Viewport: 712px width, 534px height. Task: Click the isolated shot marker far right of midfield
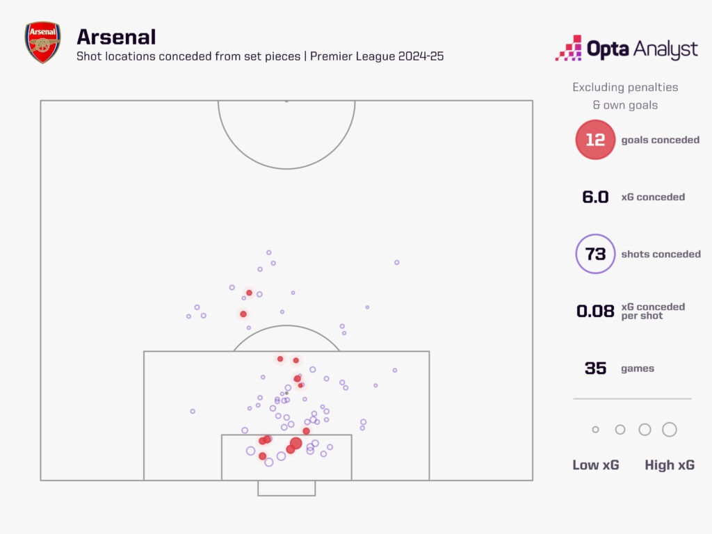397,262
